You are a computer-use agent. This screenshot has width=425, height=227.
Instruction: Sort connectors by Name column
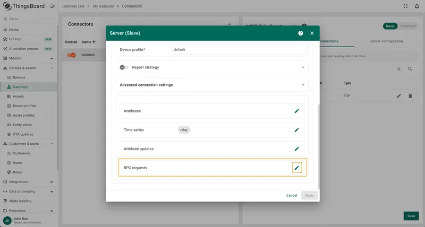tap(89, 42)
